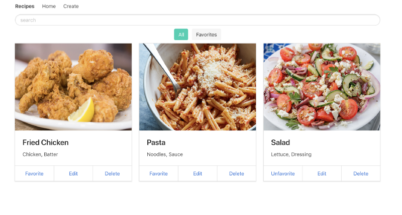This screenshot has width=402, height=215.
Task: Click the Pasta photo
Action: [197, 87]
